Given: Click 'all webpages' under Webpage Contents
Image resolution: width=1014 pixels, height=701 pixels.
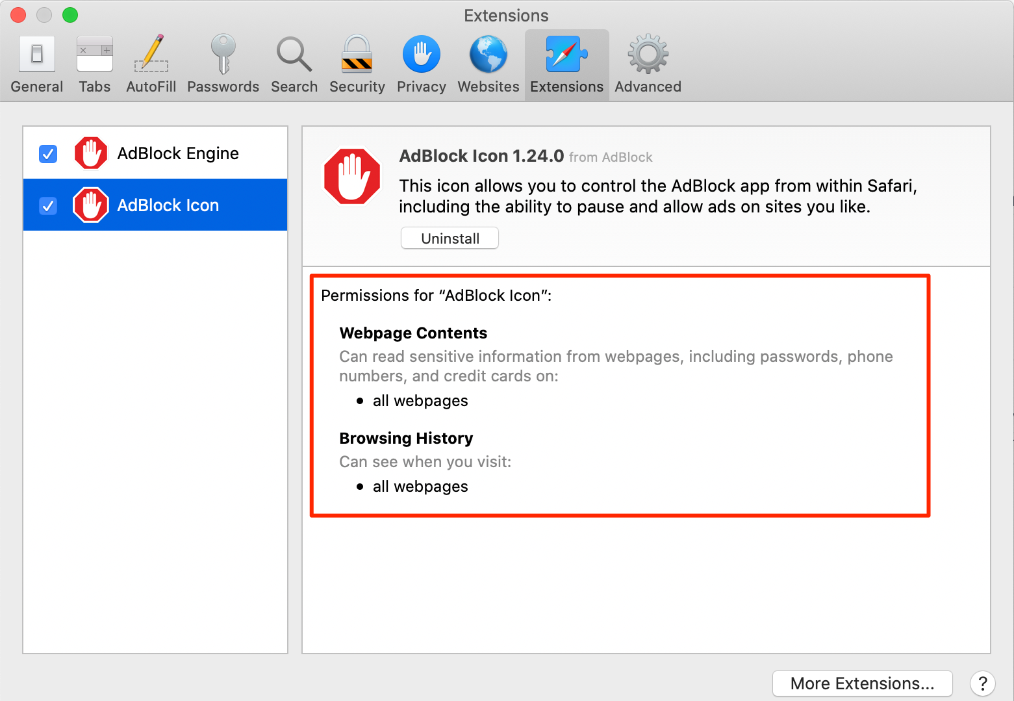Looking at the screenshot, I should pos(420,401).
